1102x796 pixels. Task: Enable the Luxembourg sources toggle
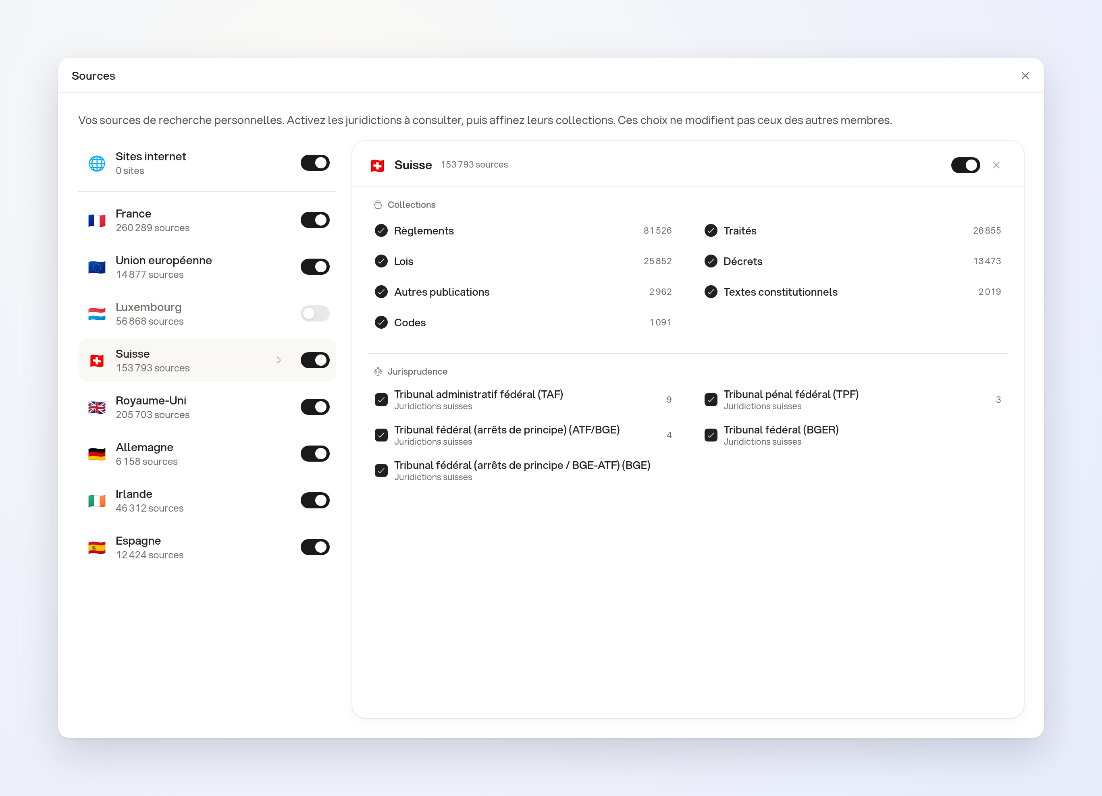[315, 313]
